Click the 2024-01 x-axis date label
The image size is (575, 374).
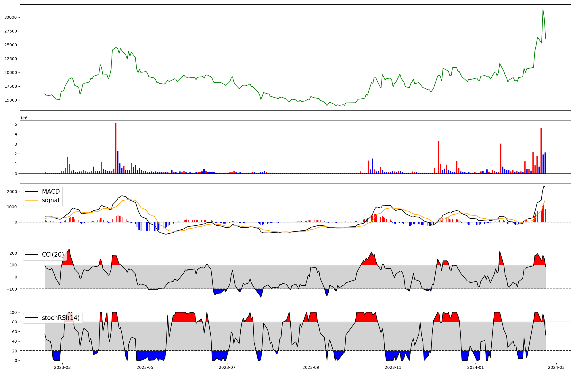[476, 367]
